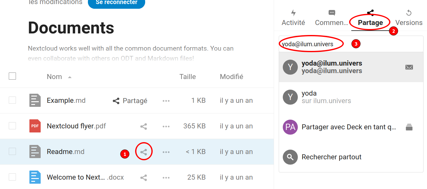Select yoda sur ilum.univers suggestion
The image size is (427, 189).
[x=326, y=97]
